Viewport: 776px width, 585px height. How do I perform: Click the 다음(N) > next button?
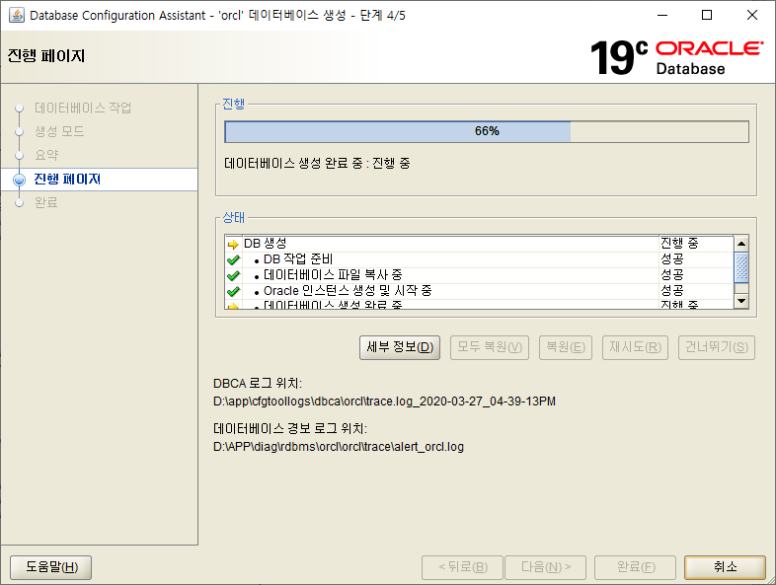tap(546, 566)
